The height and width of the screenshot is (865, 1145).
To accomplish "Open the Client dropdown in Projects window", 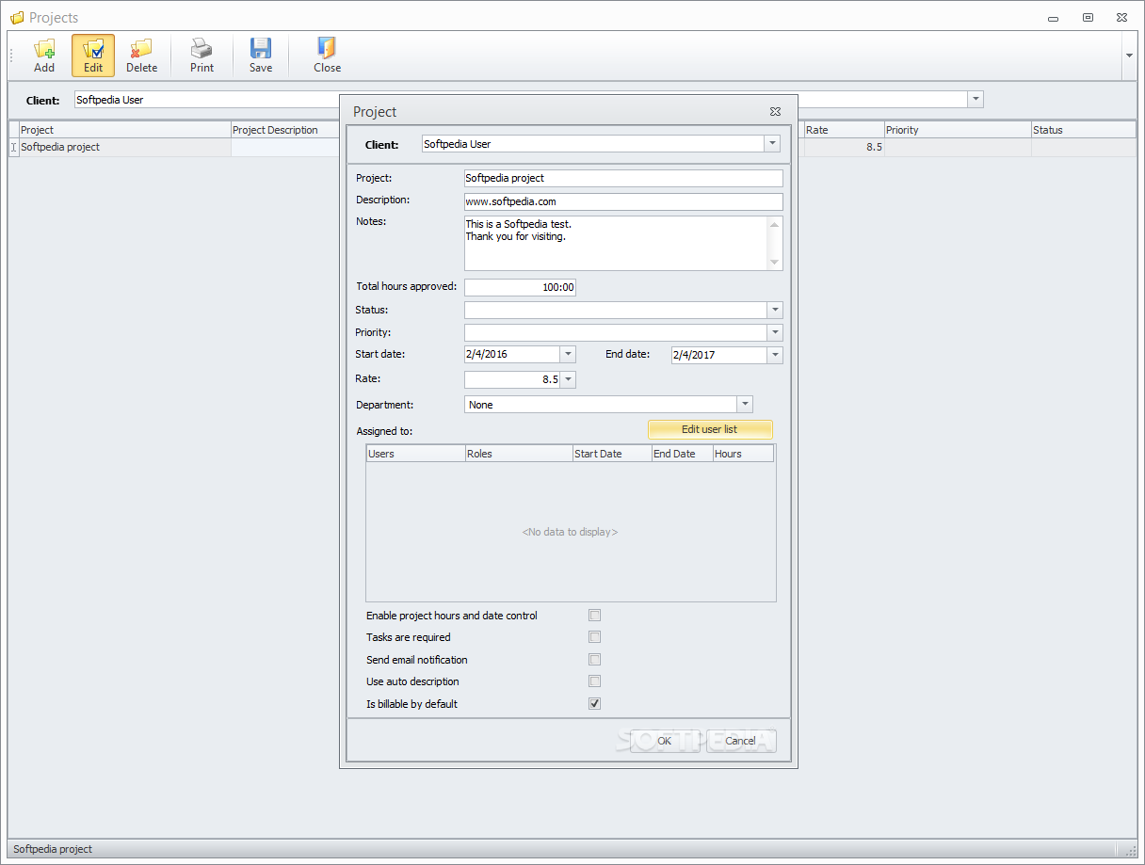I will click(976, 99).
